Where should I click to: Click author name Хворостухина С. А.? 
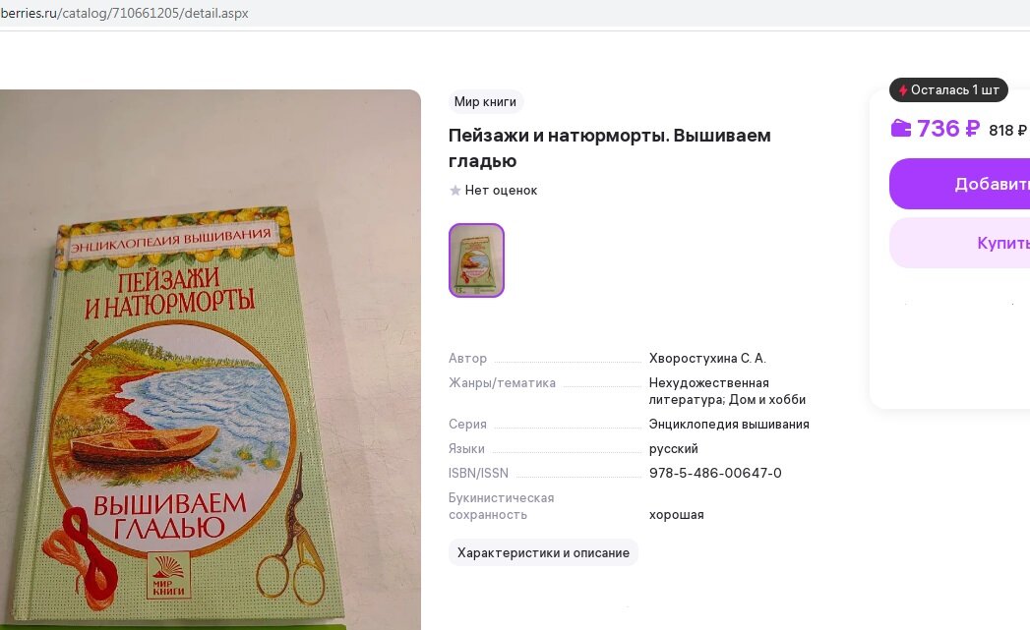pyautogui.click(x=707, y=359)
